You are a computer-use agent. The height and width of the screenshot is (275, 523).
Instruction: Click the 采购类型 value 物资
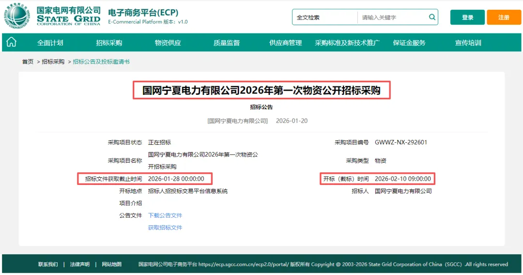[381, 161]
